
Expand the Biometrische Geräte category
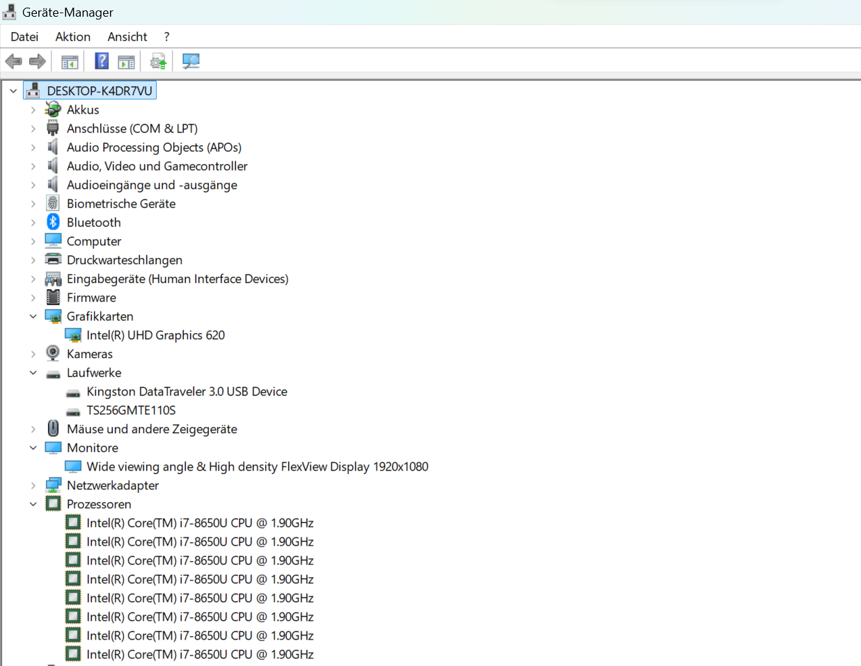(33, 203)
